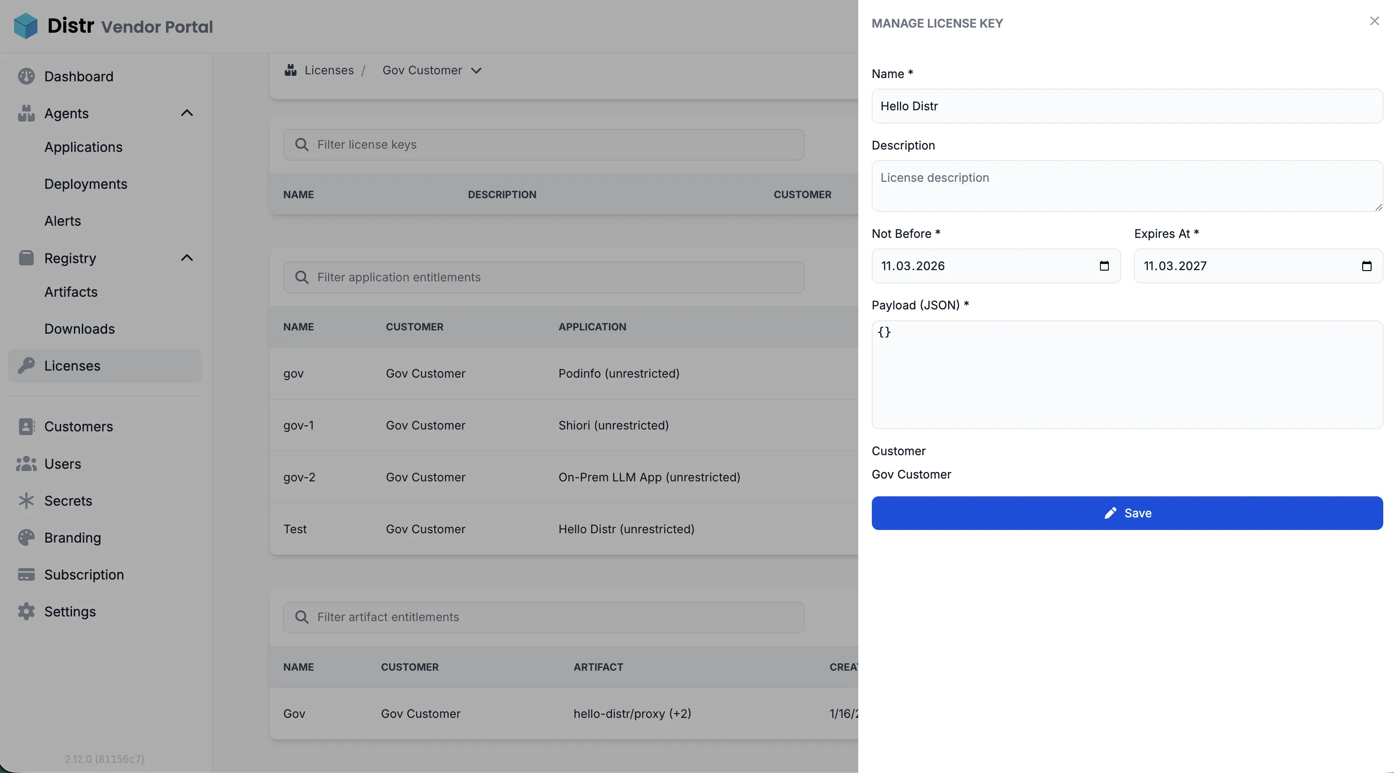Click the Distr cube logo
This screenshot has width=1394, height=773.
(x=25, y=25)
